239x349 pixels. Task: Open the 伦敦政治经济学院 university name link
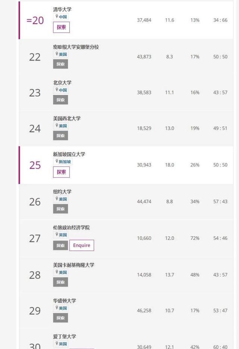pos(71,227)
